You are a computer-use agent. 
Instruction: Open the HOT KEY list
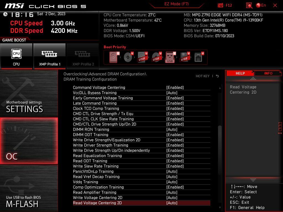click(x=203, y=76)
